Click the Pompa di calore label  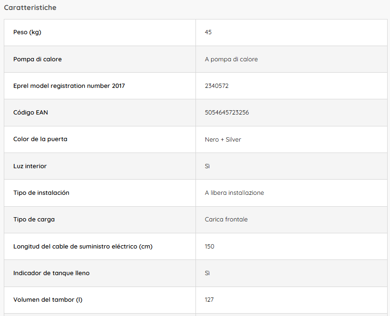pyautogui.click(x=38, y=59)
